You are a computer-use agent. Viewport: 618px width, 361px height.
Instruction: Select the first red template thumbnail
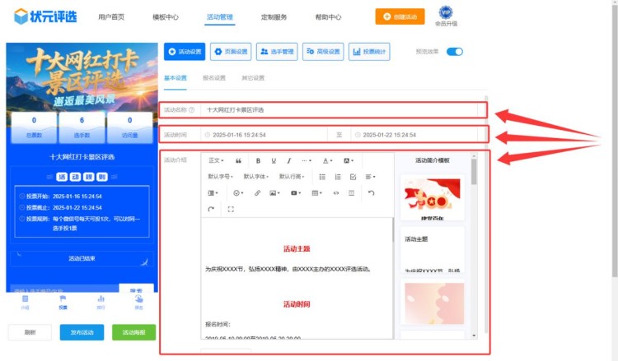pyautogui.click(x=433, y=197)
